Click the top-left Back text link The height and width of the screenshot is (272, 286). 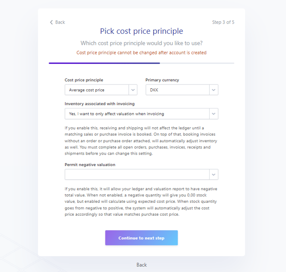pyautogui.click(x=60, y=22)
